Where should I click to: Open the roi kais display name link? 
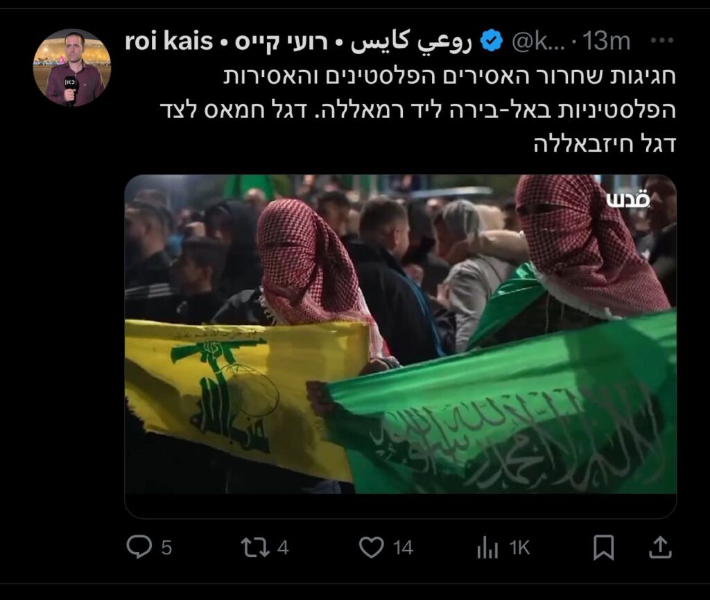[298, 41]
